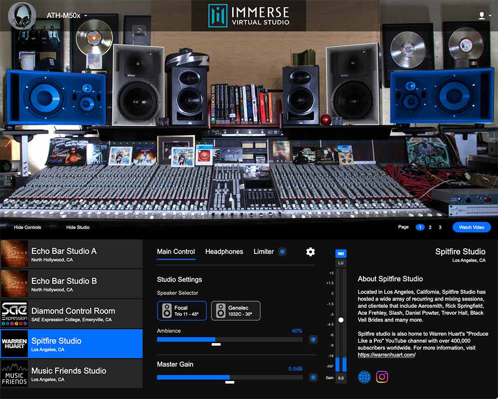Click the Instagram icon for Spitfire Studio

tap(382, 377)
